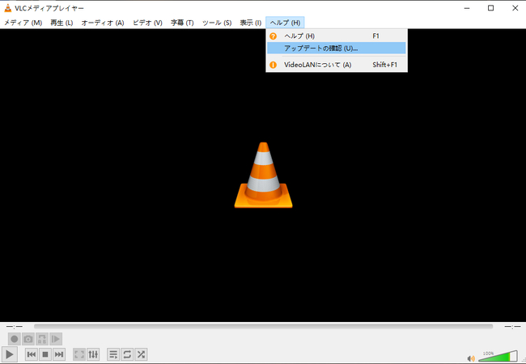This screenshot has width=526, height=364.
Task: Maximize the VLC window
Action: [x=490, y=8]
